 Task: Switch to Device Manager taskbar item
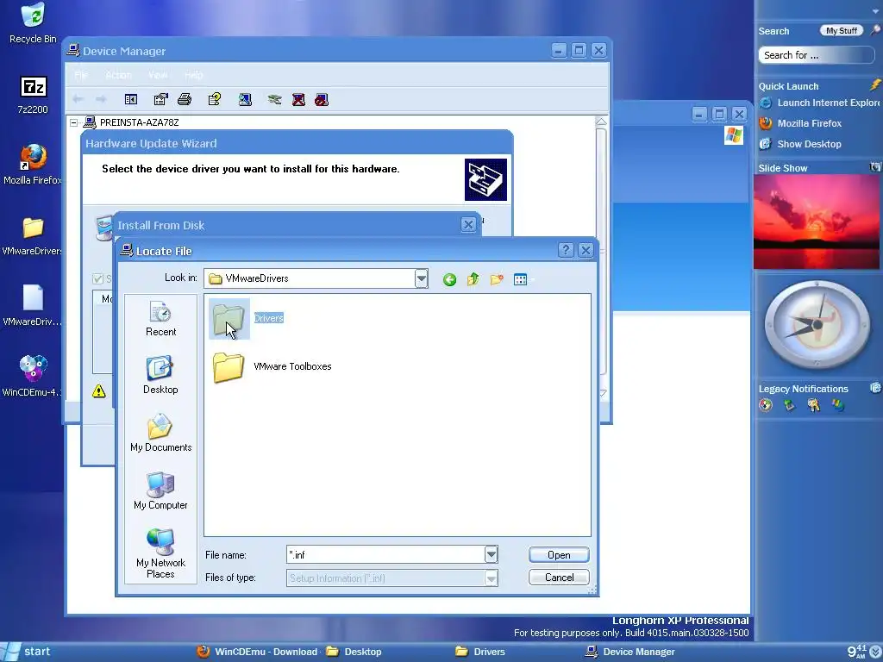[x=630, y=652]
